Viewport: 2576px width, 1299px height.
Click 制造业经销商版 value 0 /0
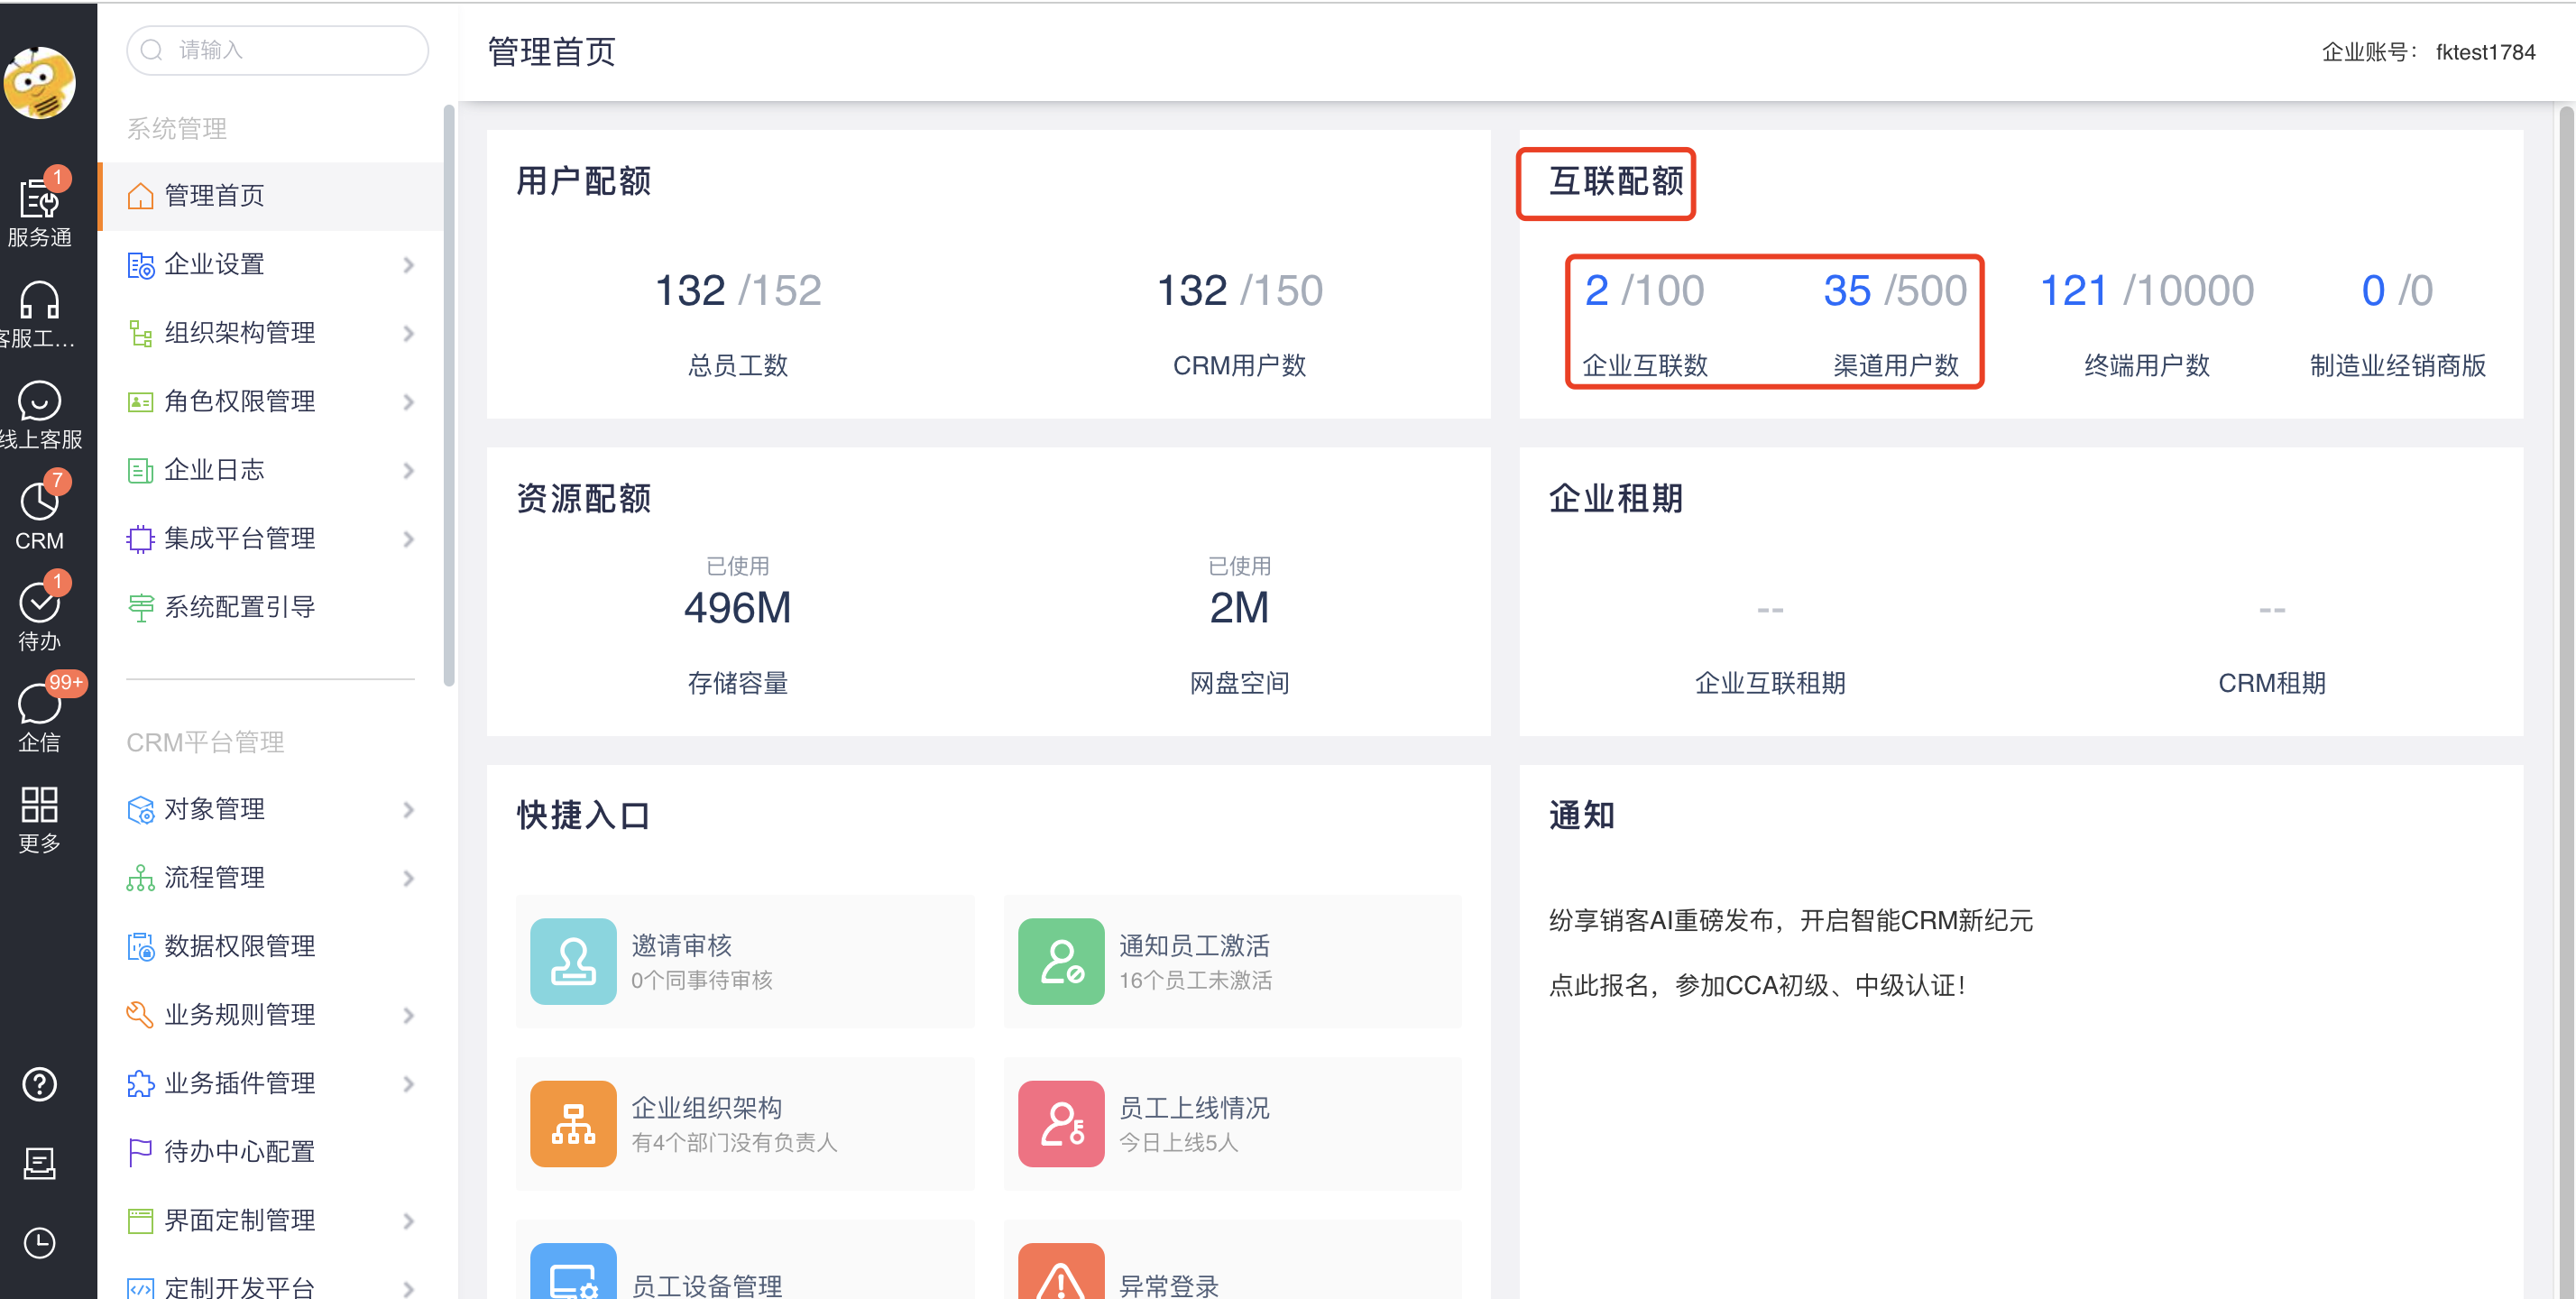2397,291
